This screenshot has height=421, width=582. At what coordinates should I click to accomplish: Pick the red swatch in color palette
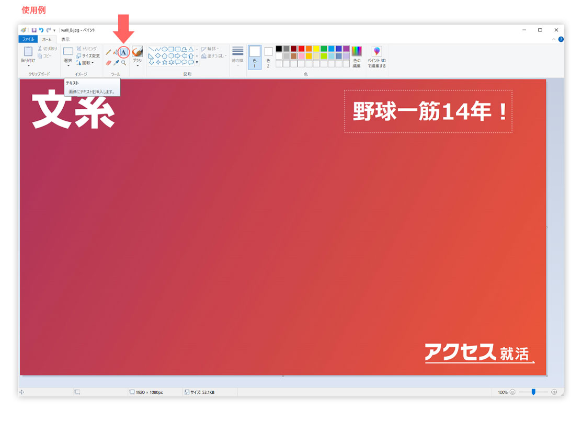[x=301, y=49]
